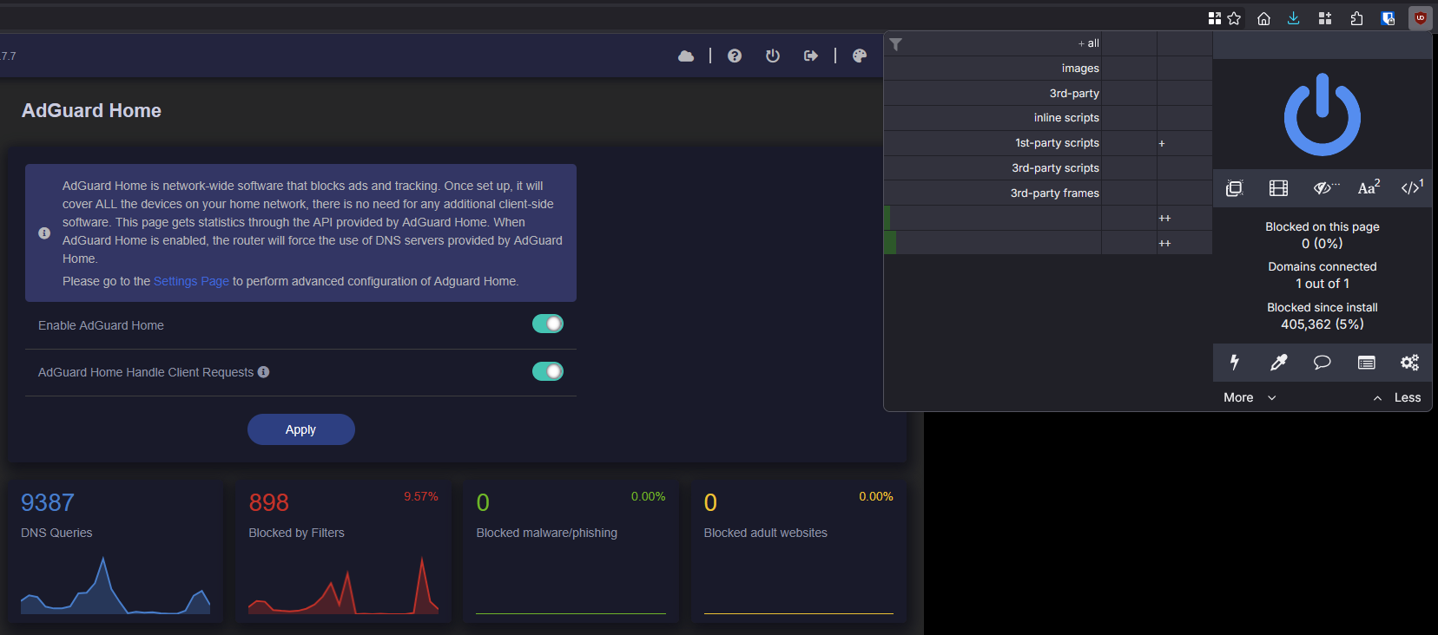The height and width of the screenshot is (635, 1438).
Task: Collapse the popup using Less
Action: click(x=1397, y=397)
